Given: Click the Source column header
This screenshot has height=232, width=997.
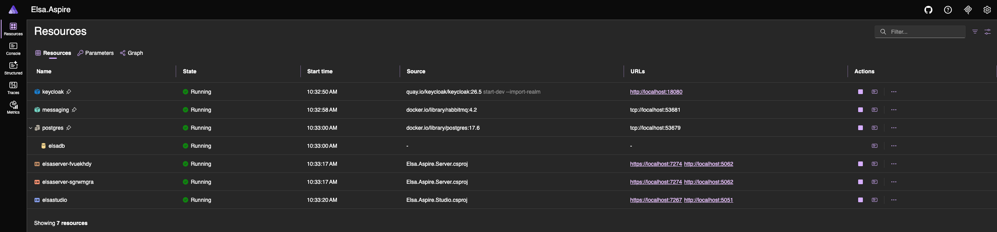Looking at the screenshot, I should (416, 71).
